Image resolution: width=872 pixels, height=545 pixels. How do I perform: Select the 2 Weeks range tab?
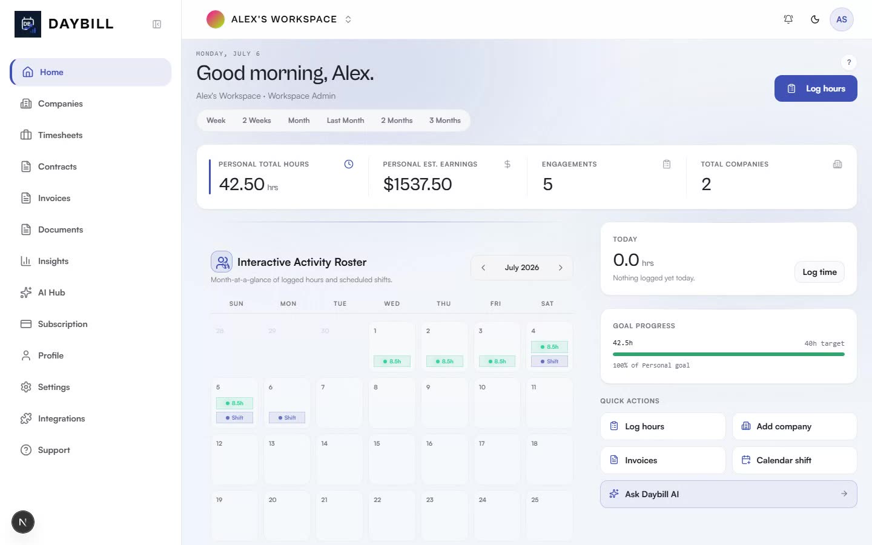tap(257, 121)
